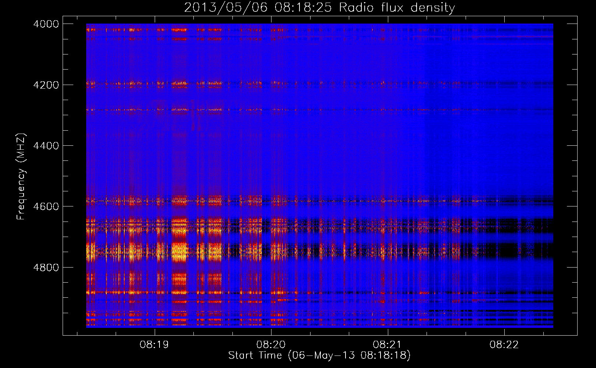The image size is (596, 368).
Task: Select the 4400 frequency tick label
Action: click(46, 146)
